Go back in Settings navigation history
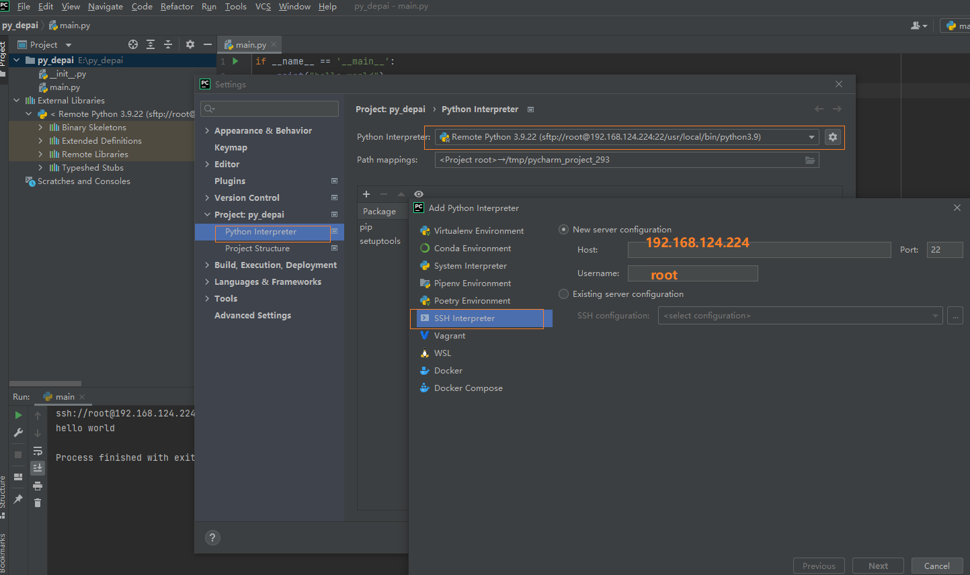This screenshot has height=575, width=970. point(819,109)
